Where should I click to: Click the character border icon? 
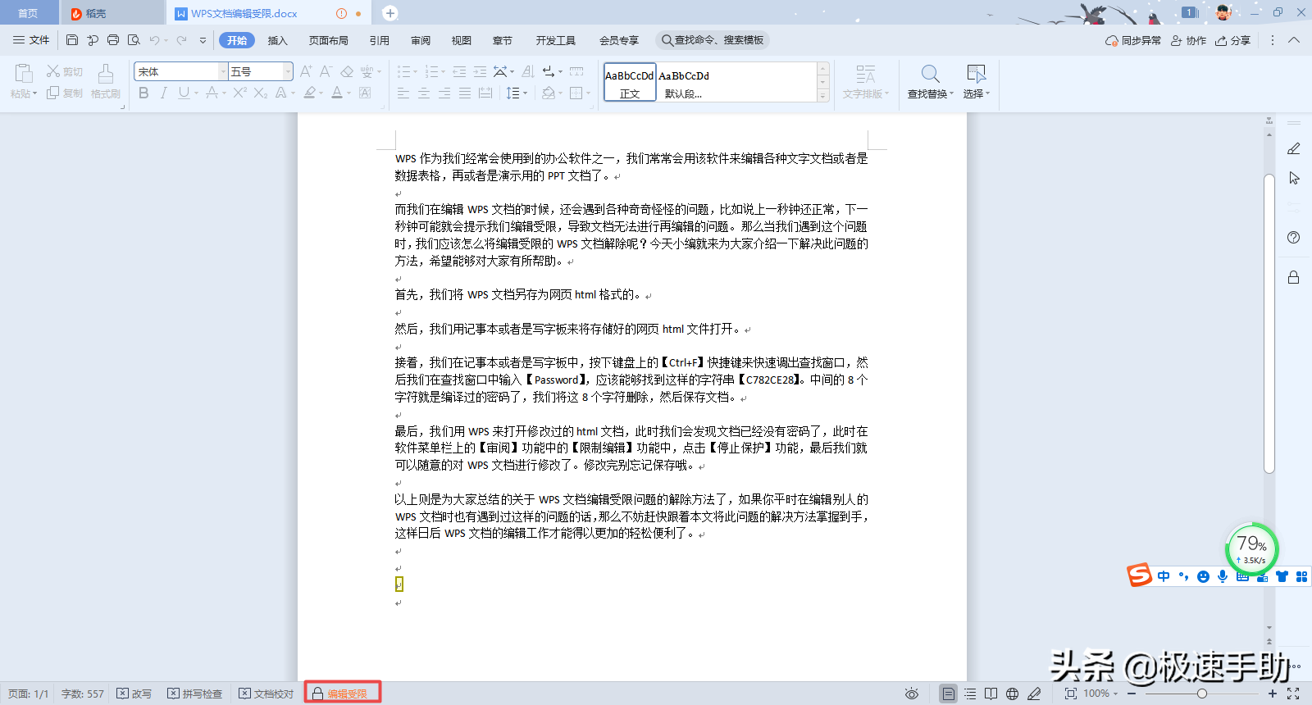(x=365, y=93)
